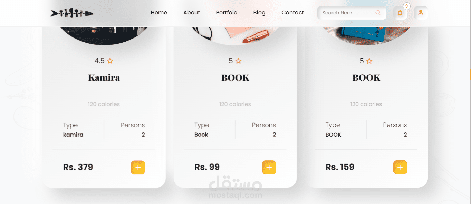Open the Contact page
This screenshot has width=471, height=204.
click(293, 13)
